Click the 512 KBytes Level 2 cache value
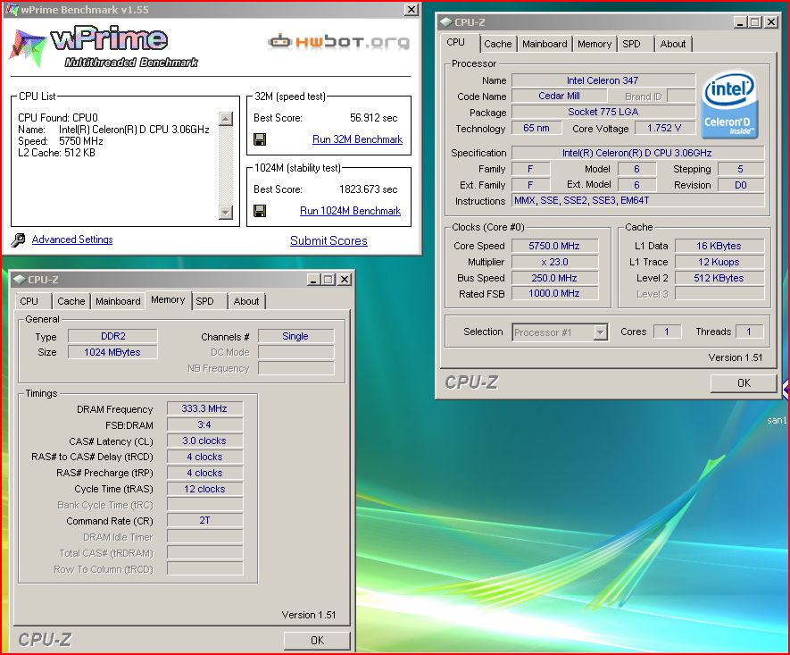 click(719, 278)
